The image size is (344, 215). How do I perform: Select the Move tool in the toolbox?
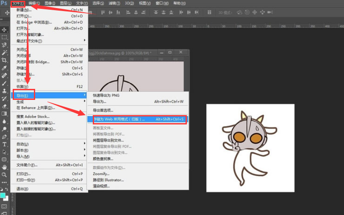(5, 30)
